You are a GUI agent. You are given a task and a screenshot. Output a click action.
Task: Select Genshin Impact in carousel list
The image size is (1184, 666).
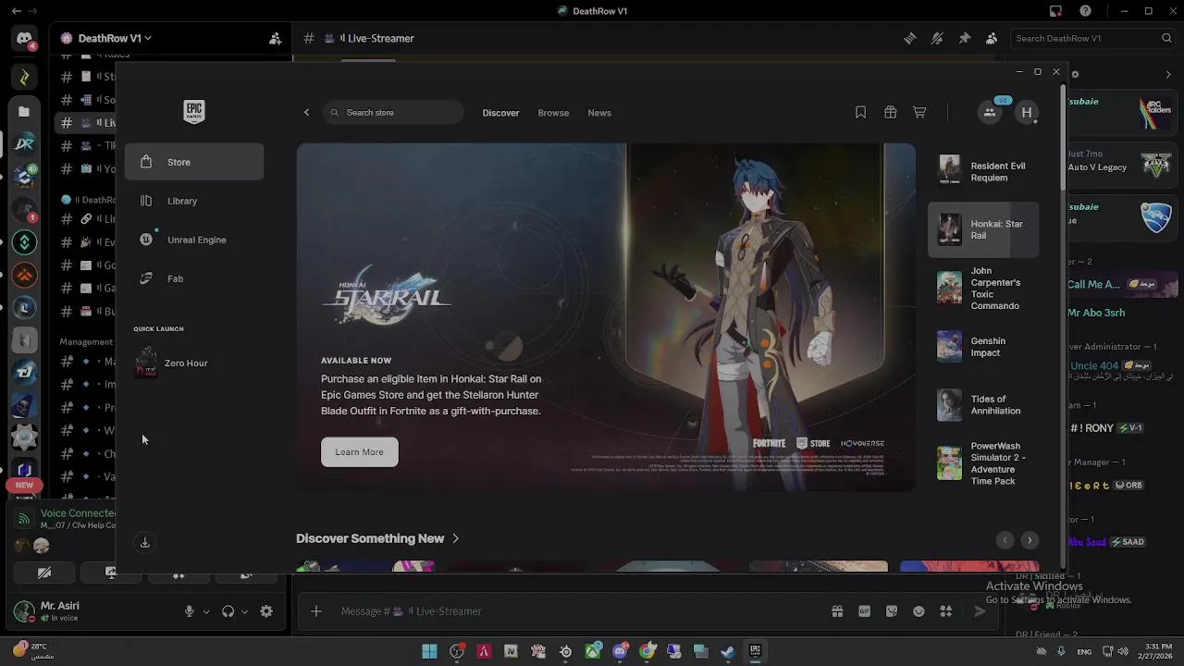coord(983,347)
